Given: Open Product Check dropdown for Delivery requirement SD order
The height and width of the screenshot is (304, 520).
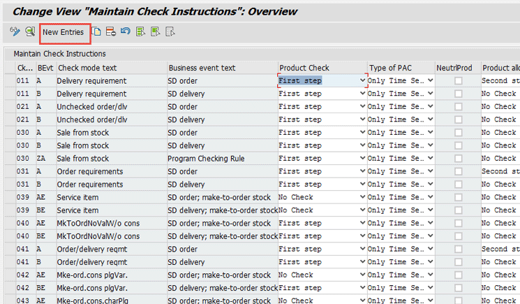Looking at the screenshot, I should coord(362,81).
